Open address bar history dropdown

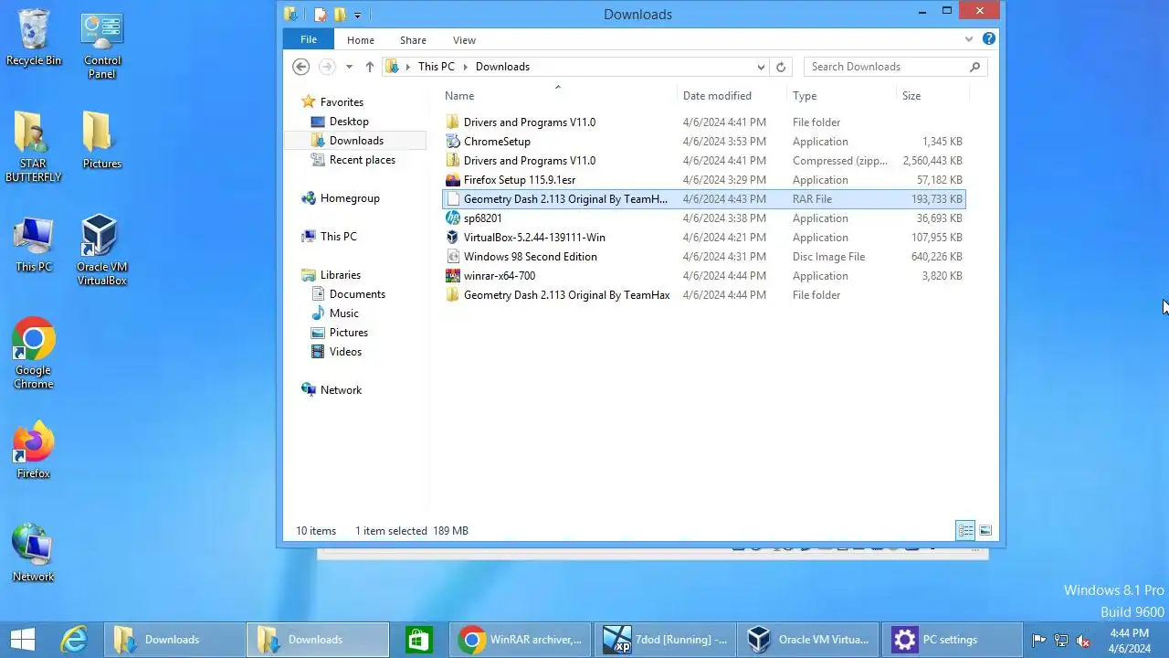coord(761,67)
